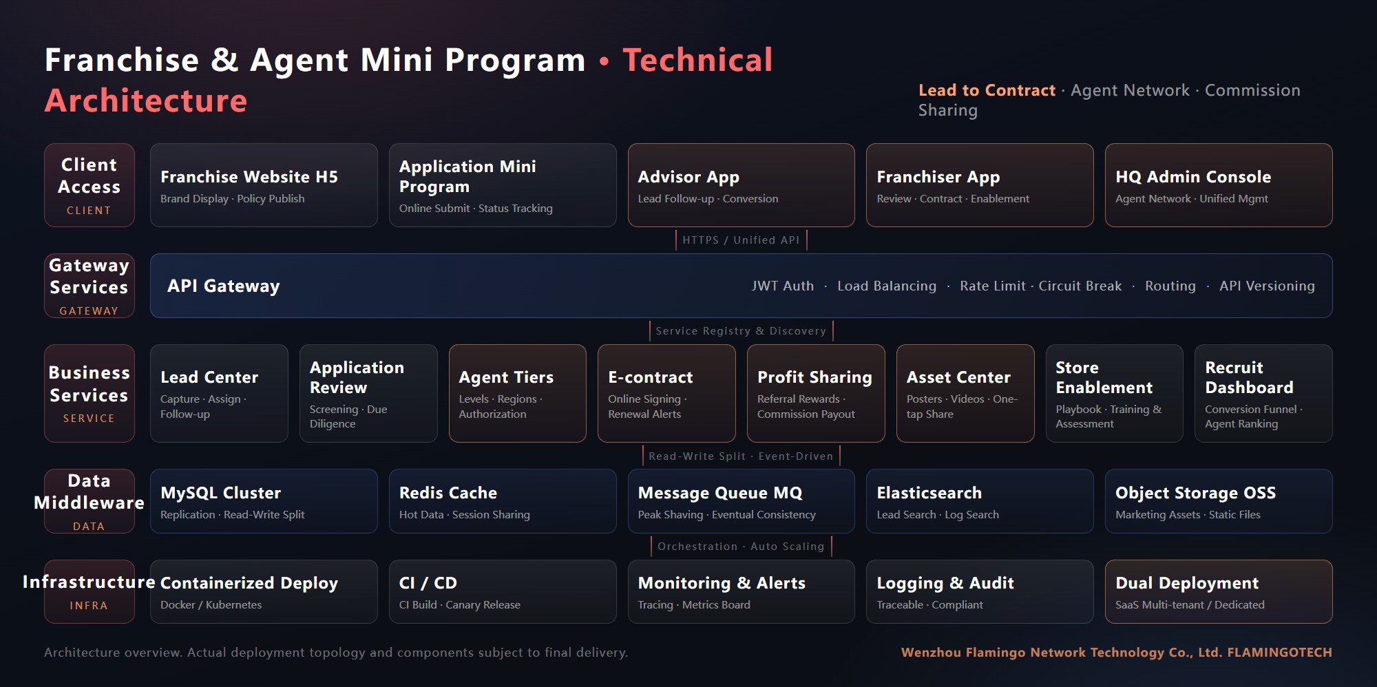Select the Profit Sharing service card
Viewport: 1377px width, 687px height.
pos(816,393)
